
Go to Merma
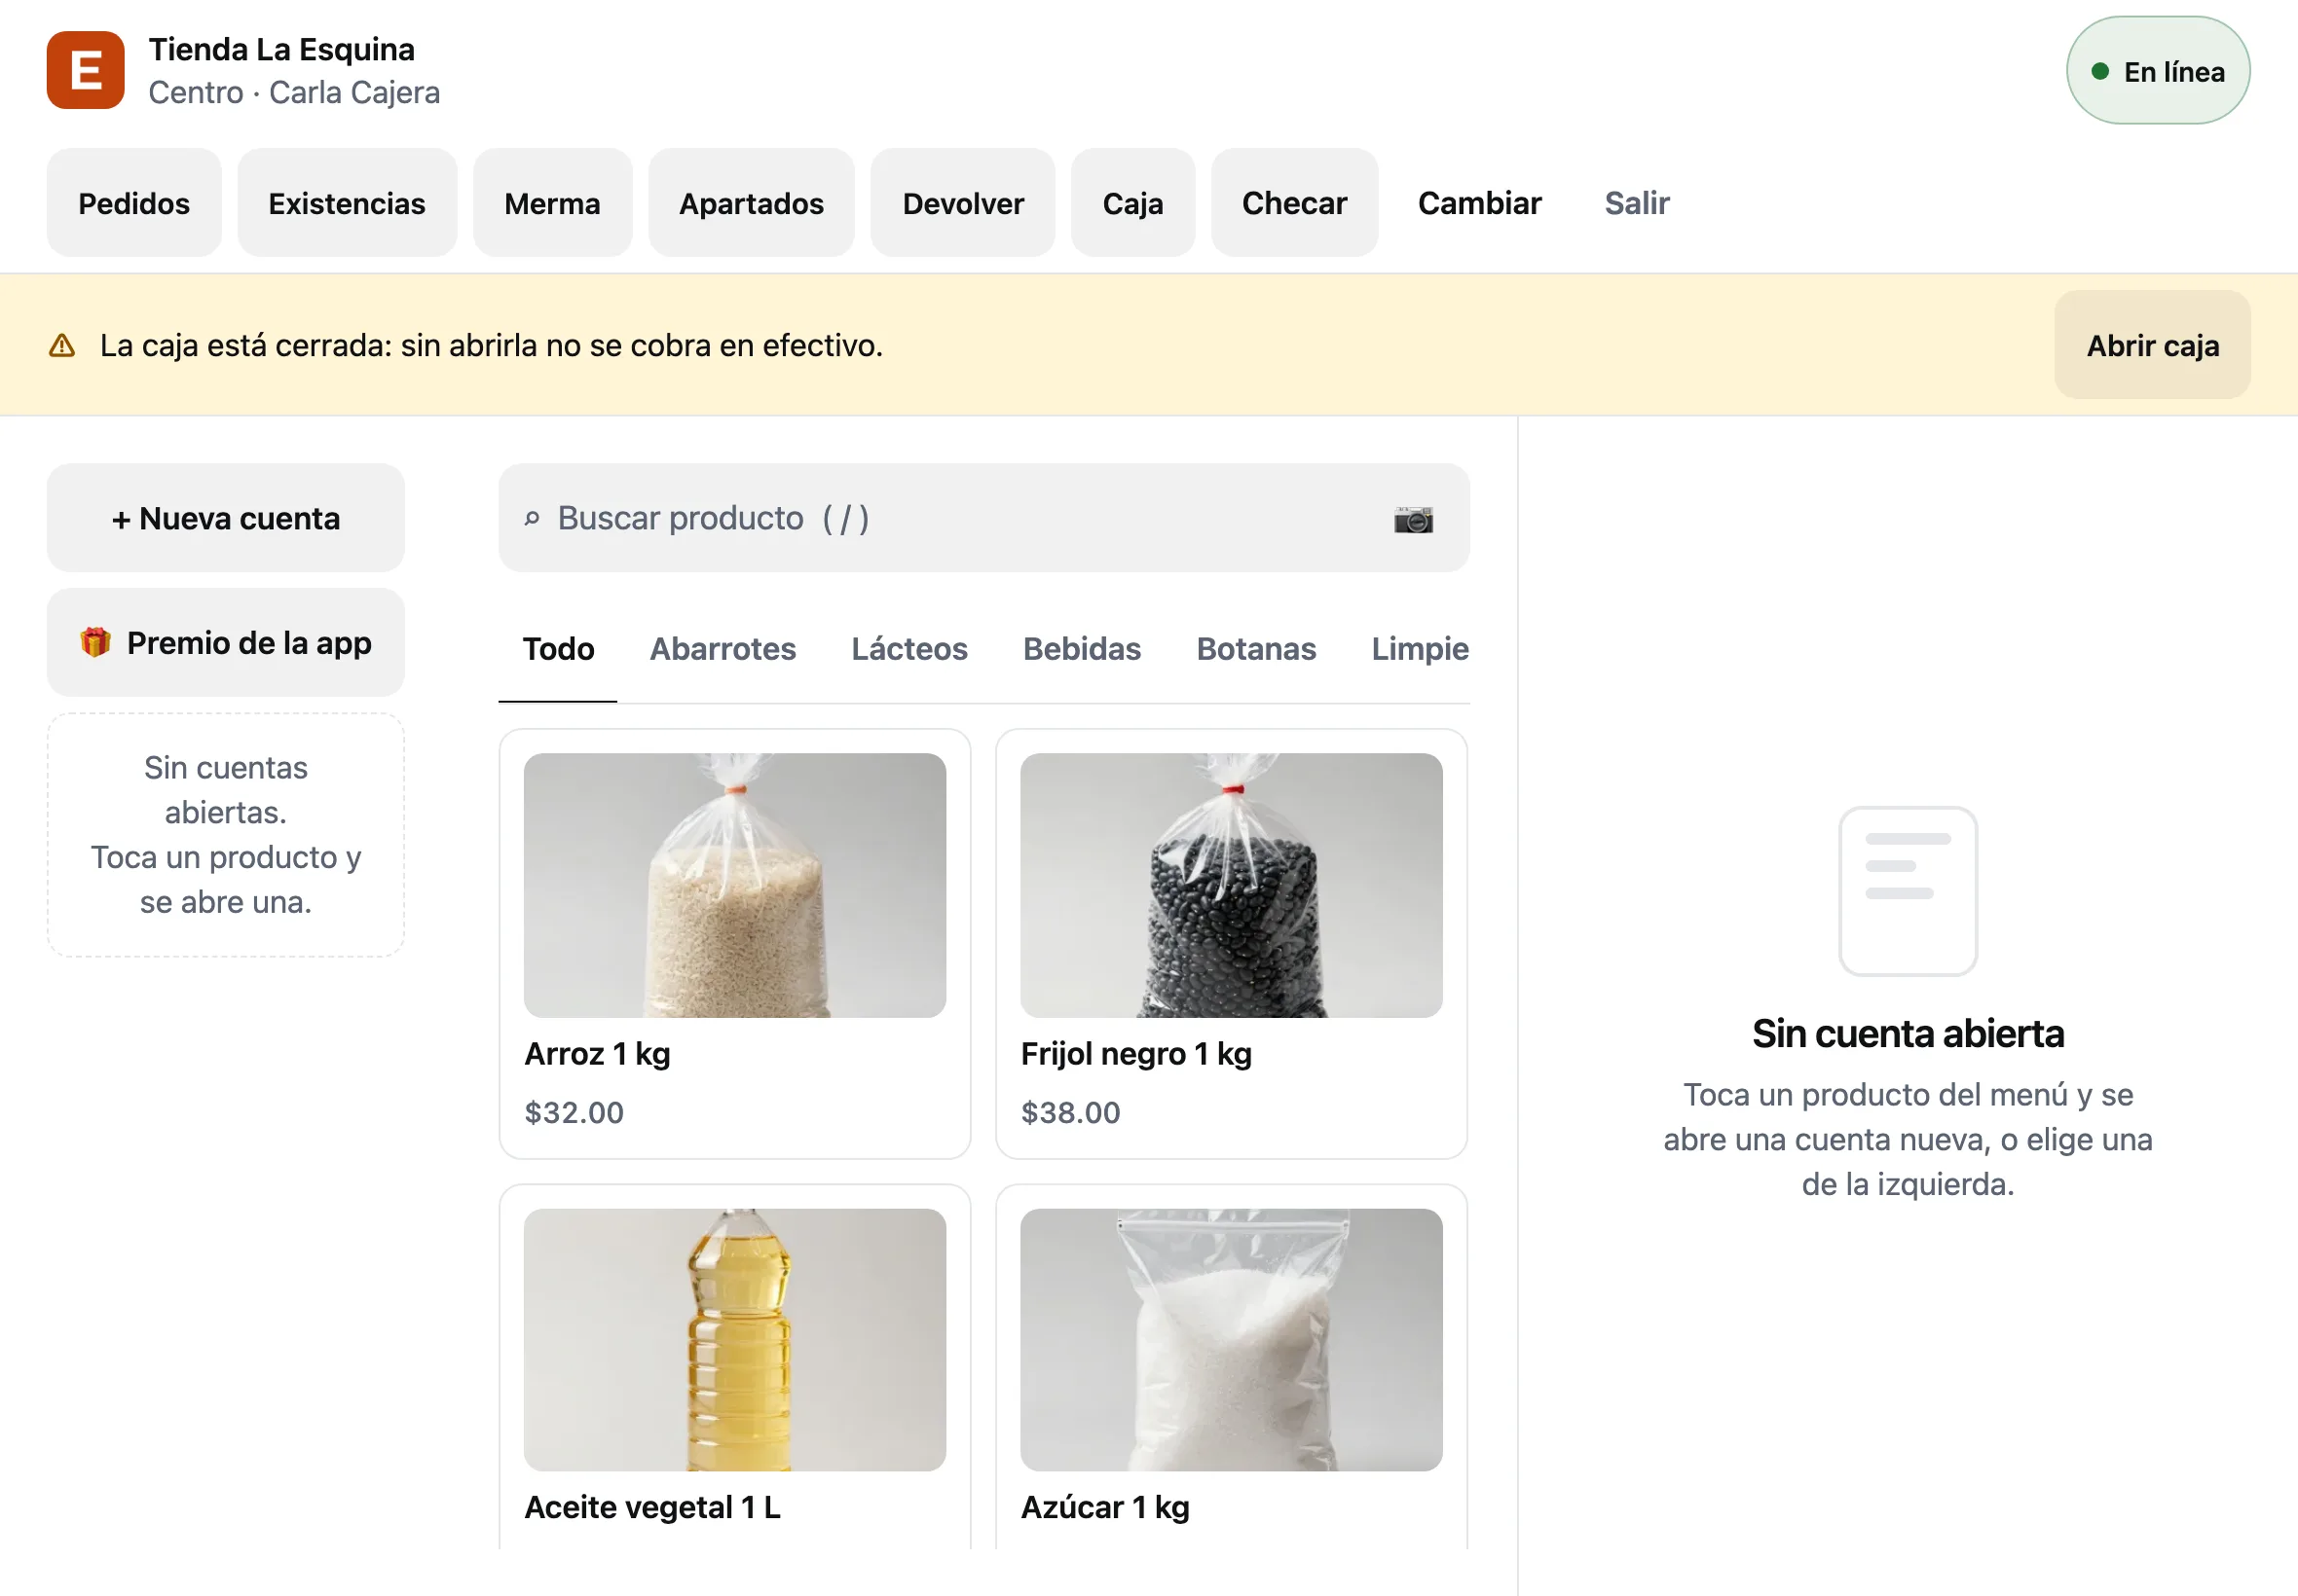click(552, 203)
